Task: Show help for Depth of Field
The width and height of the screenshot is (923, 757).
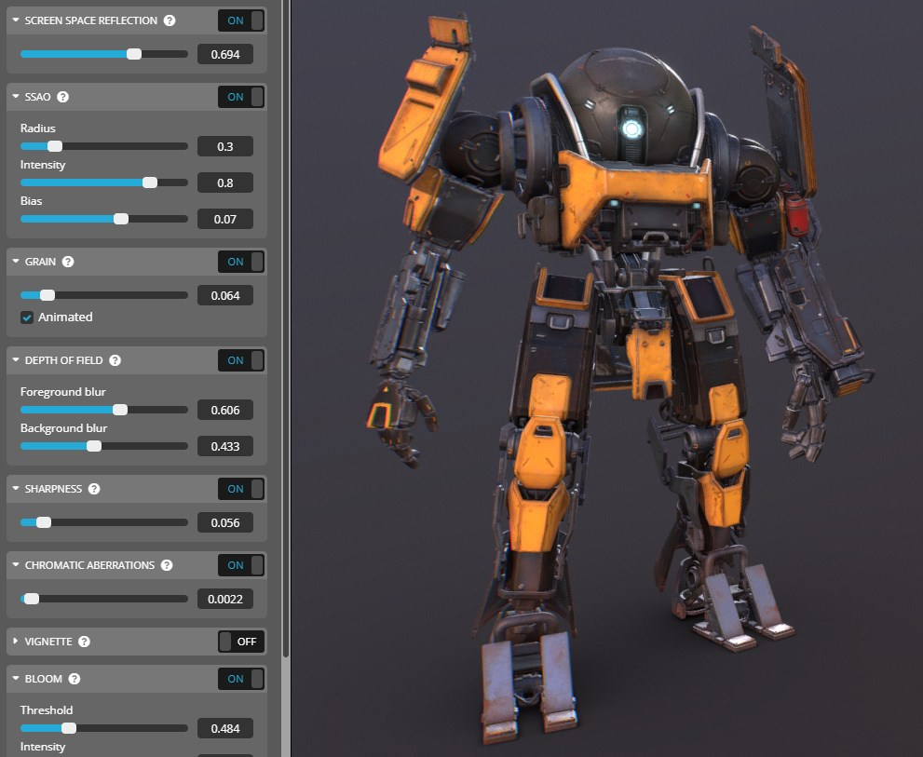Action: point(114,360)
